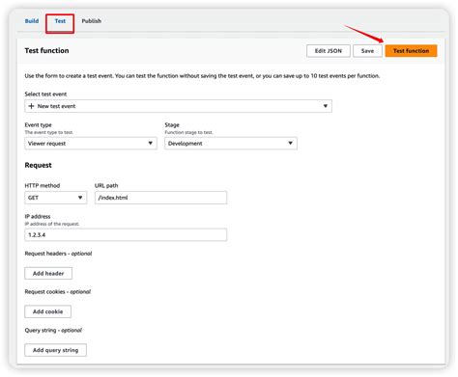Image resolution: width=458 pixels, height=377 pixels.
Task: Click the Edit JSON button
Action: point(329,51)
